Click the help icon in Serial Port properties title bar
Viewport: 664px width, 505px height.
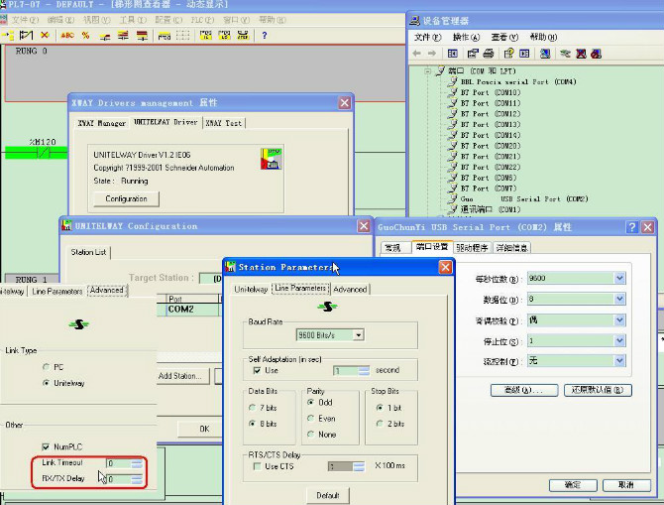click(631, 227)
